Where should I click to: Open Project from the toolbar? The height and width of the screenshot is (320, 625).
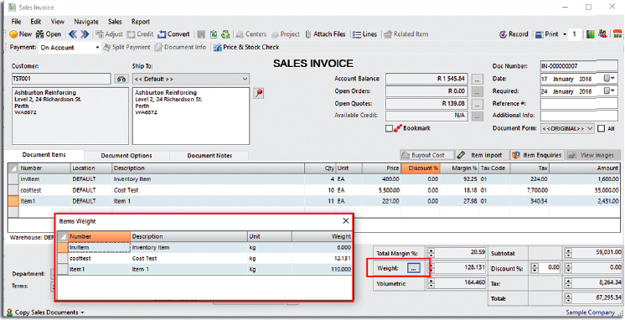point(286,34)
